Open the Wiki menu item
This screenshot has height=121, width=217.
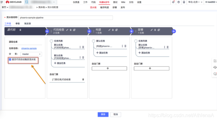tap(123, 2)
